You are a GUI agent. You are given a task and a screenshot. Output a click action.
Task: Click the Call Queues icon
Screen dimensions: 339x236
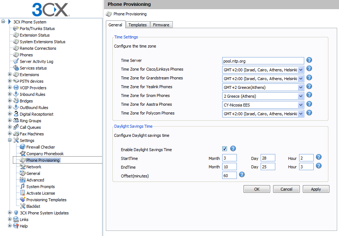tap(16, 127)
